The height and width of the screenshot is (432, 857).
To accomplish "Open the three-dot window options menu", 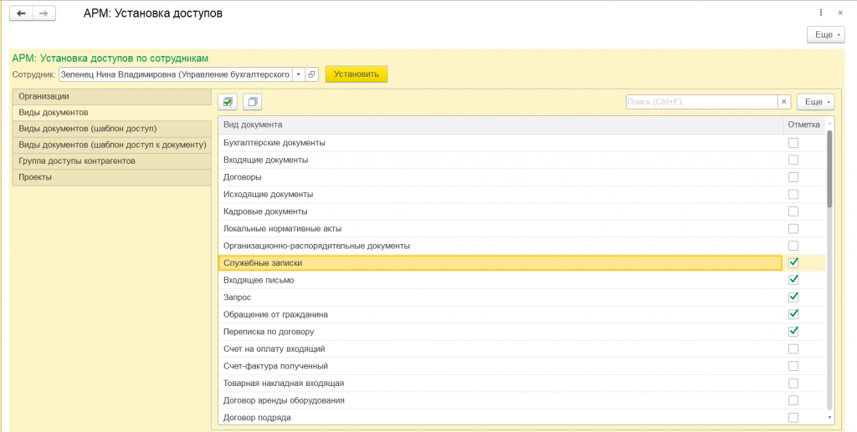I will coord(821,13).
